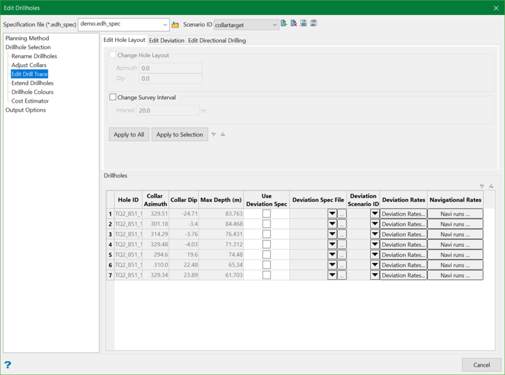The height and width of the screenshot is (375, 505).
Task: Select Cost Estimator in the tree
Action: coord(30,101)
